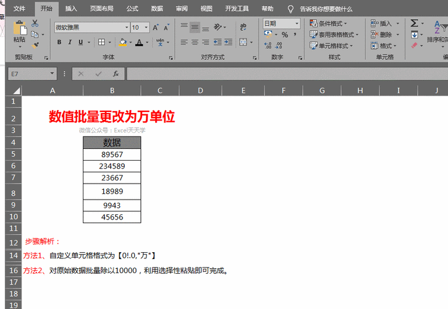
Task: Open the 格式 cells dropdown
Action: point(384,46)
